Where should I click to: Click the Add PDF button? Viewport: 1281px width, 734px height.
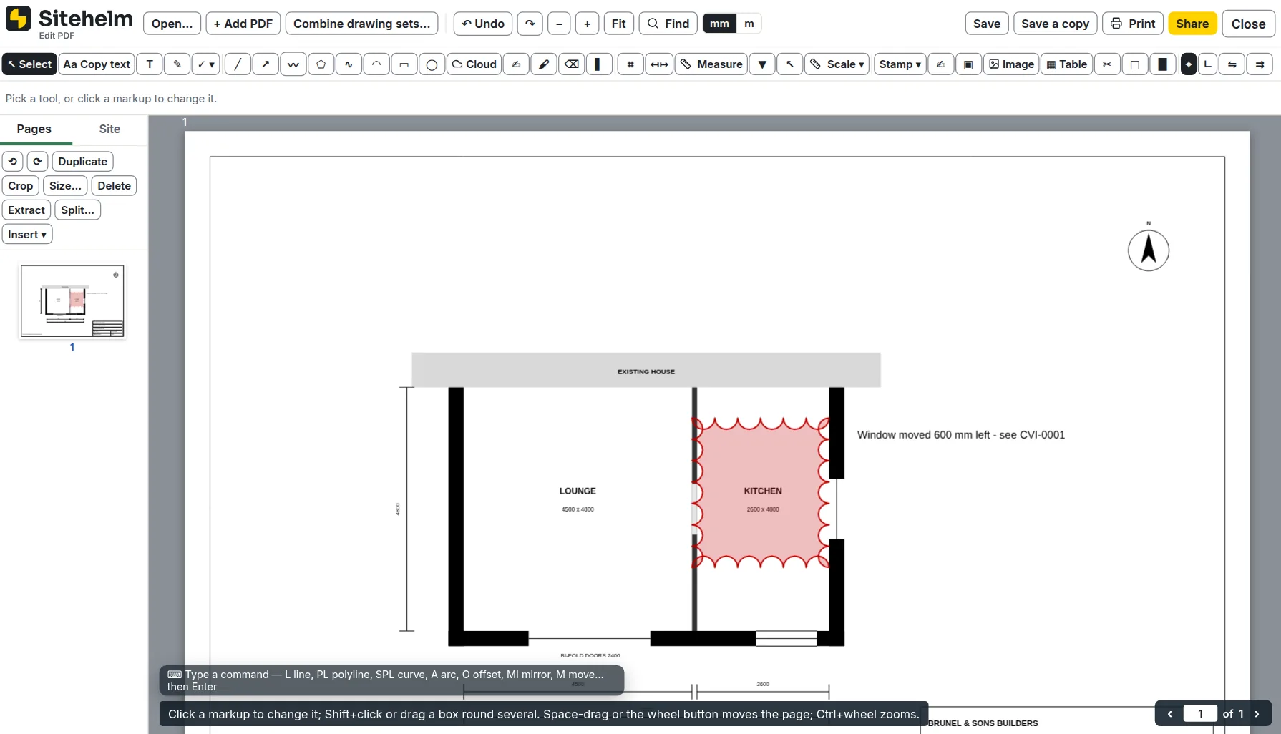click(x=243, y=24)
